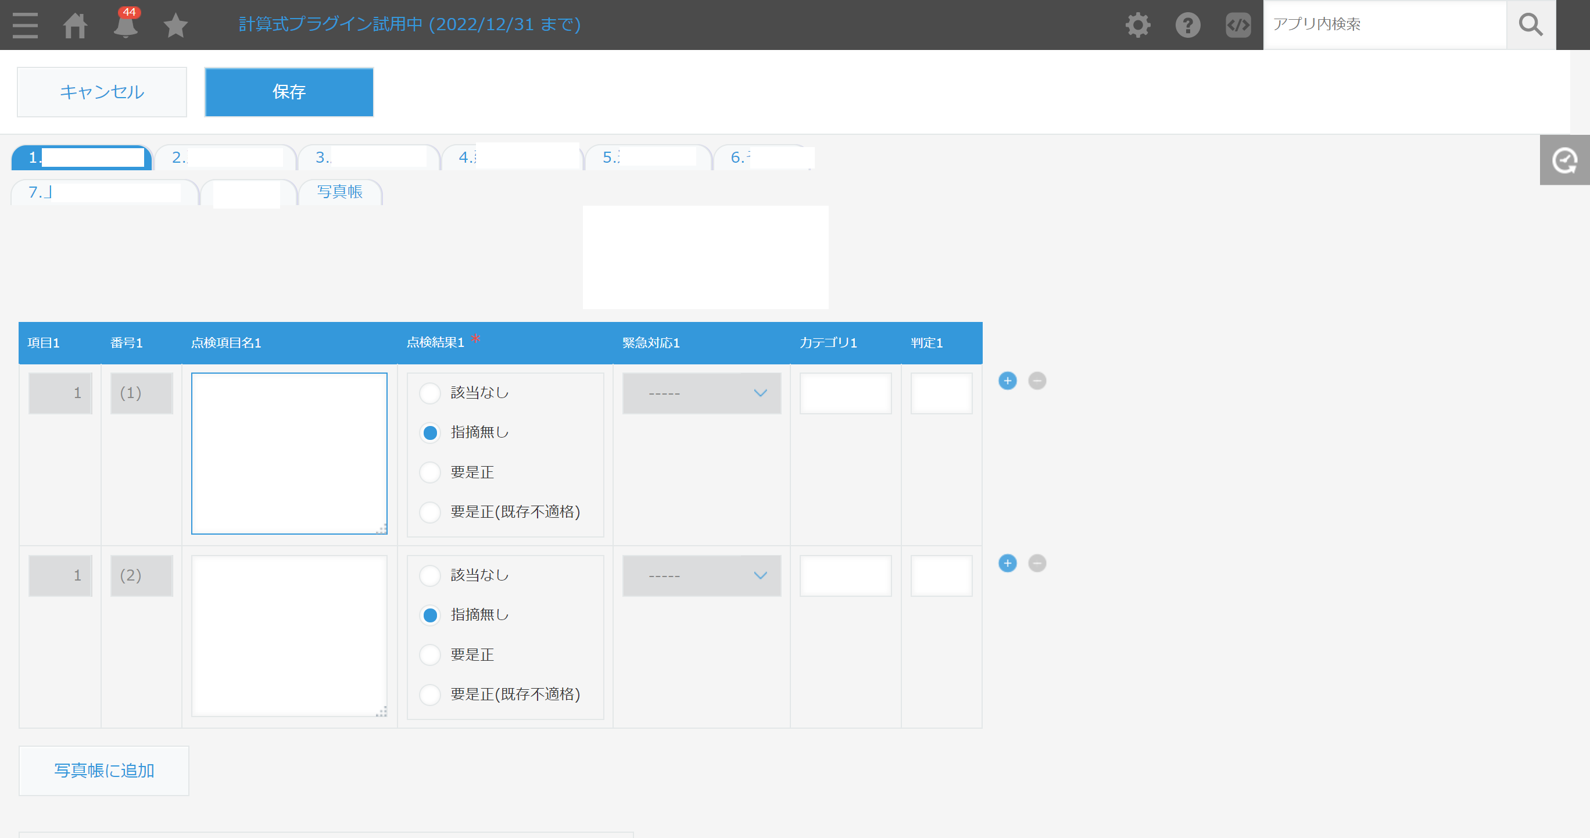Click the favorites star icon
The image size is (1590, 838).
[x=176, y=26]
